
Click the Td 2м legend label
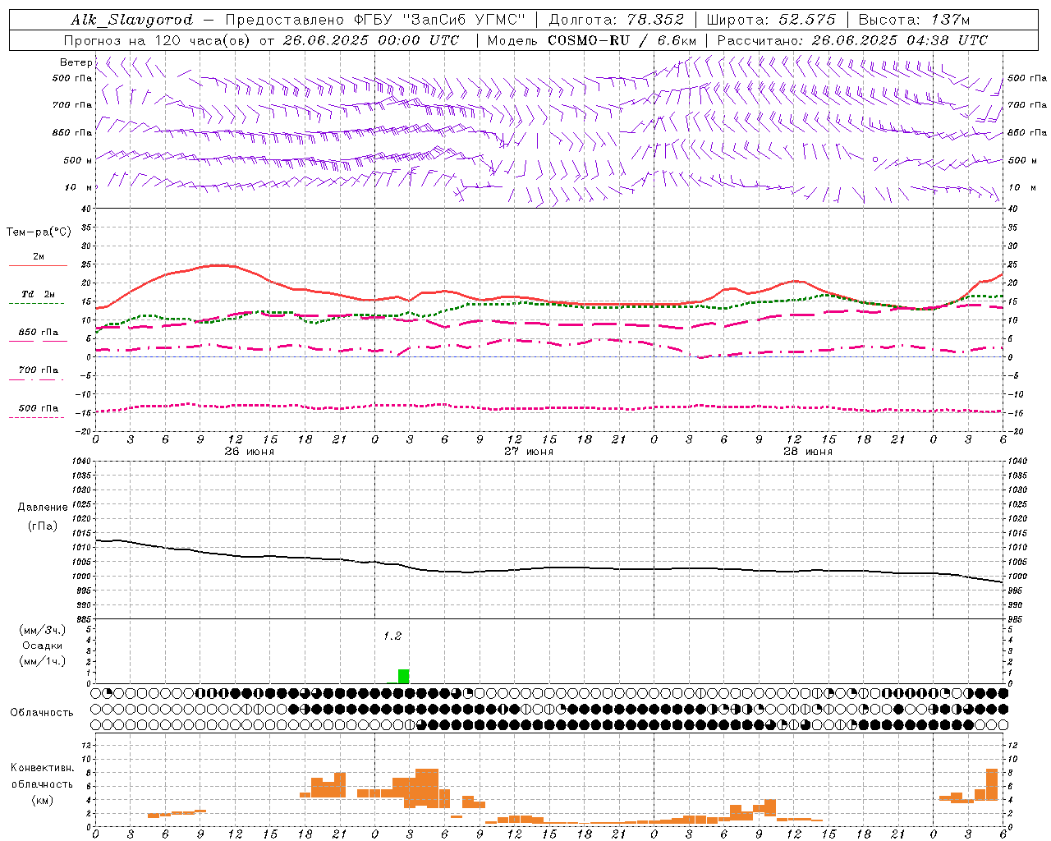tap(38, 294)
